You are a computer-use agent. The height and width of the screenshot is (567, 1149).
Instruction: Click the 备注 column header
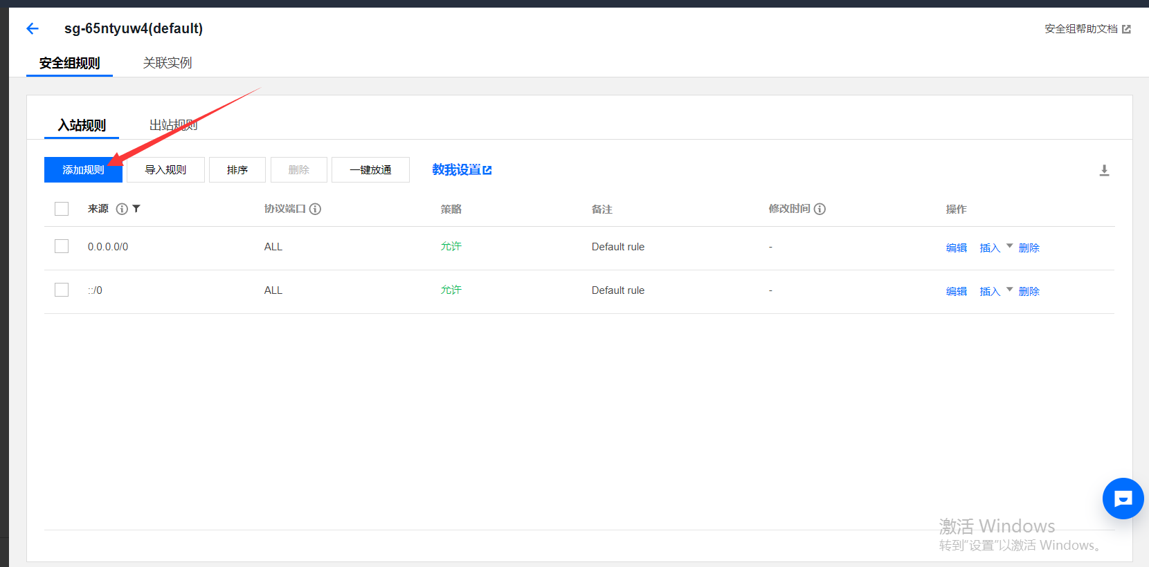point(602,209)
